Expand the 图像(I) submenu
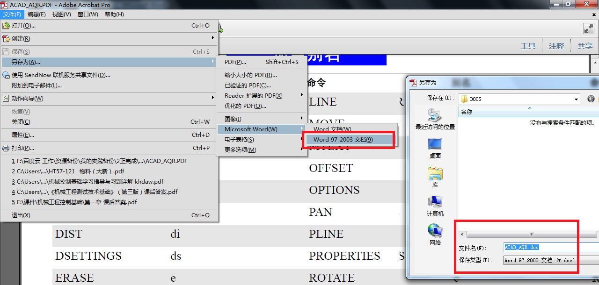599x285 pixels. [x=262, y=119]
